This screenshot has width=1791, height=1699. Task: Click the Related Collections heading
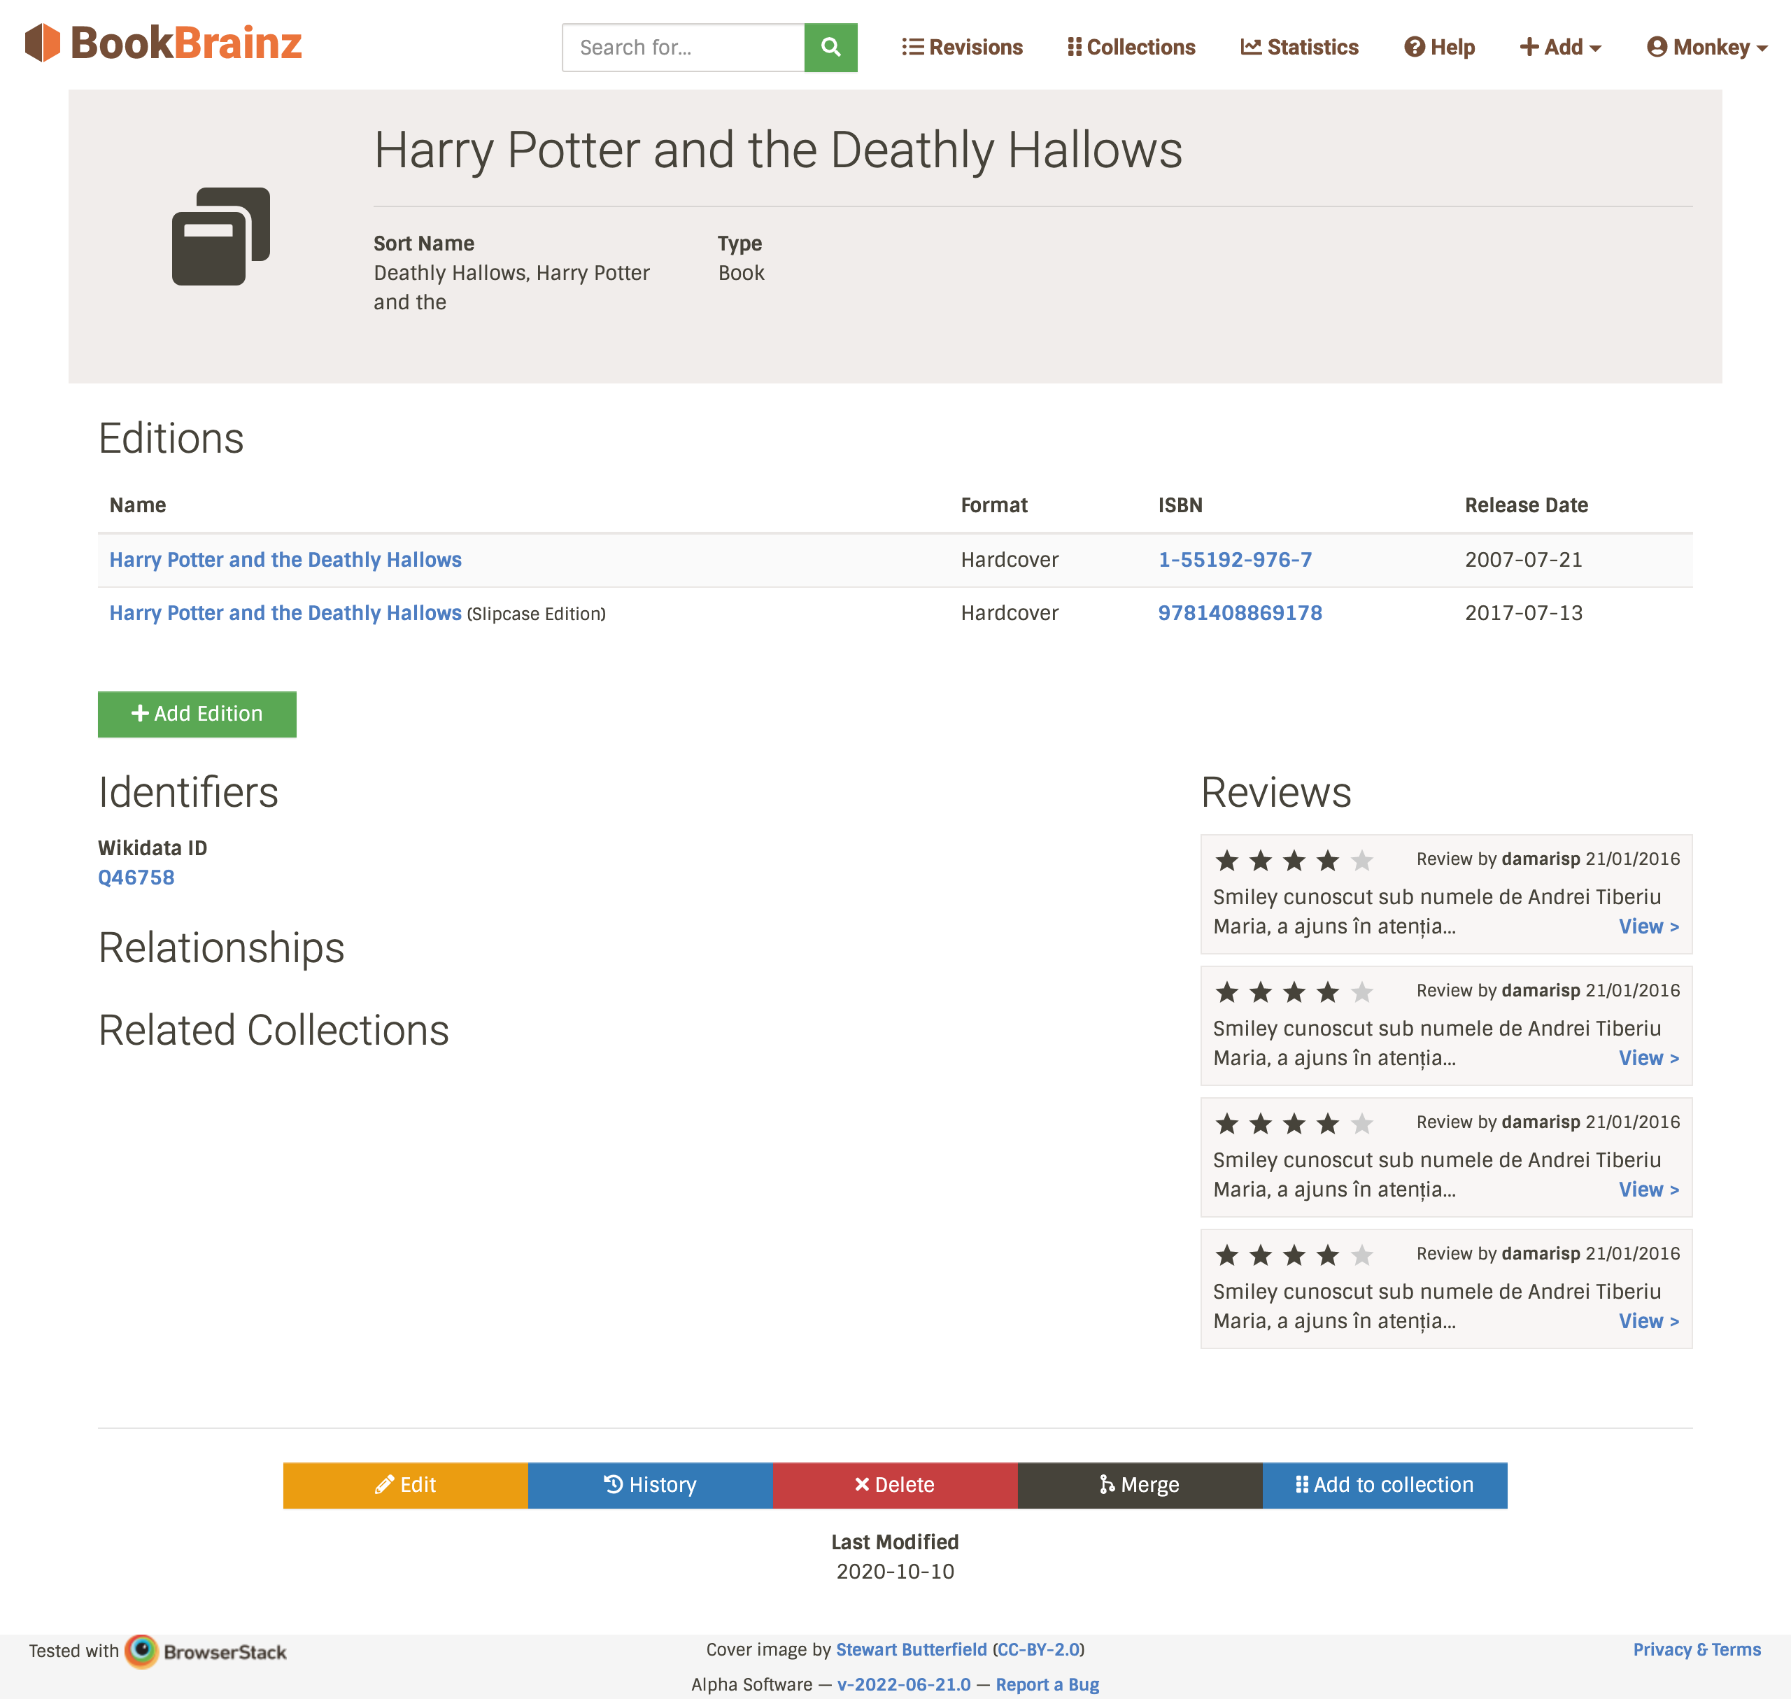[x=274, y=1031]
